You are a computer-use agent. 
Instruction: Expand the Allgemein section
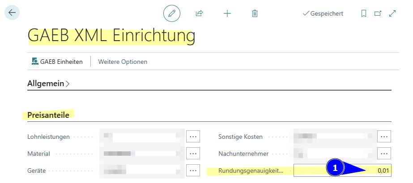click(x=48, y=84)
